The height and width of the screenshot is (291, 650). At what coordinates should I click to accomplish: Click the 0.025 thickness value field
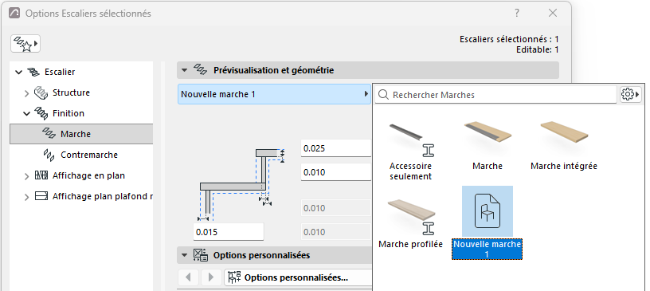coord(336,148)
